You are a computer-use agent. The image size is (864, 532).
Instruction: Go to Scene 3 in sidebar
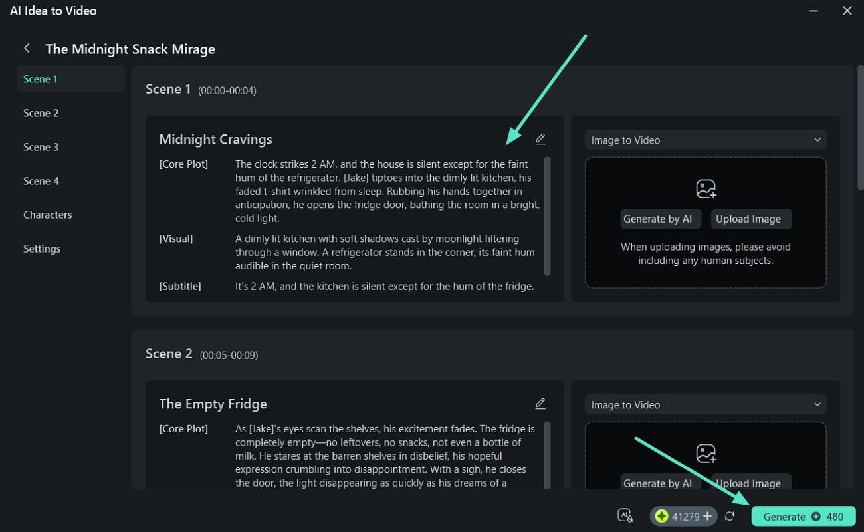coord(41,147)
